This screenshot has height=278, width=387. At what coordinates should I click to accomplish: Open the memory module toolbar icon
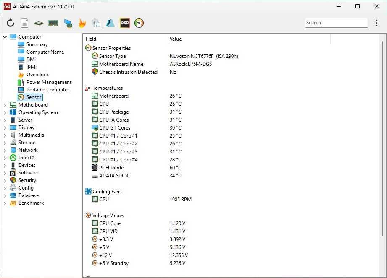tap(53, 23)
